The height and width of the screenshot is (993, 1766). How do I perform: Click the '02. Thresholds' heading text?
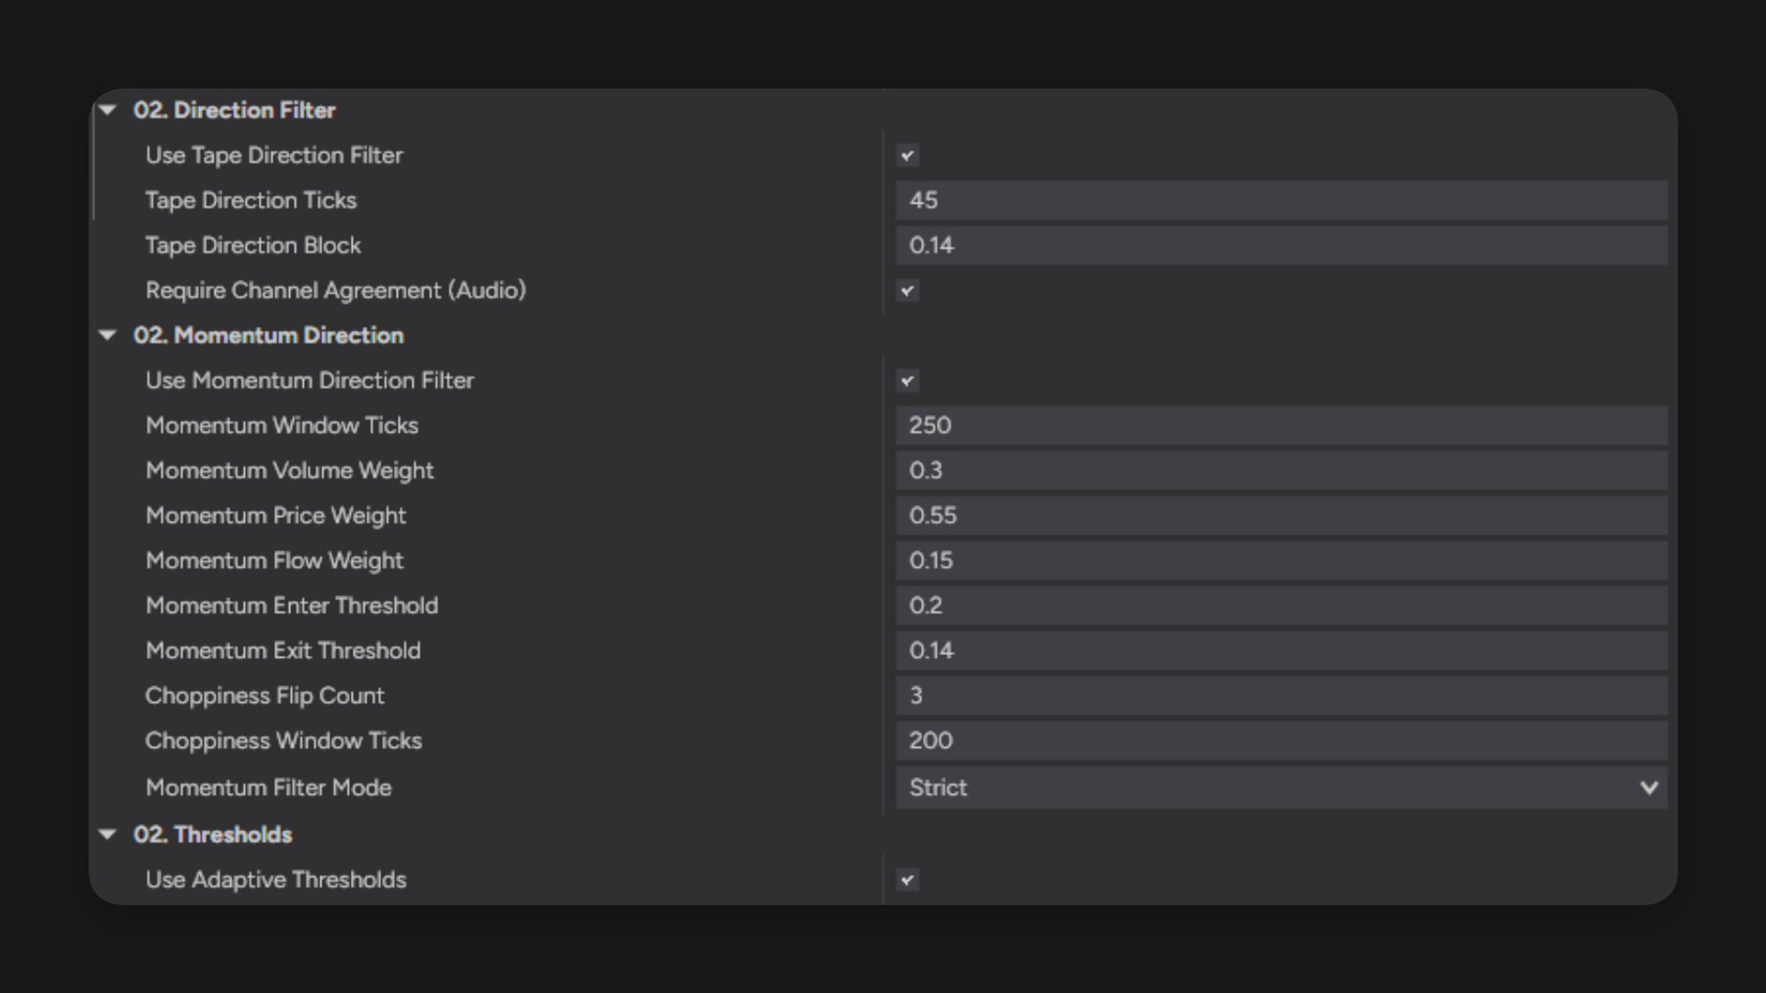pyautogui.click(x=213, y=834)
